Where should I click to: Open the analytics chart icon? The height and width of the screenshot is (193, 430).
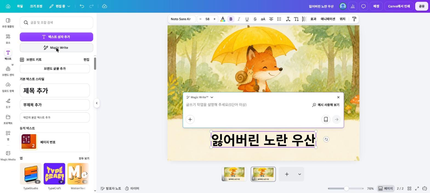pos(353,6)
